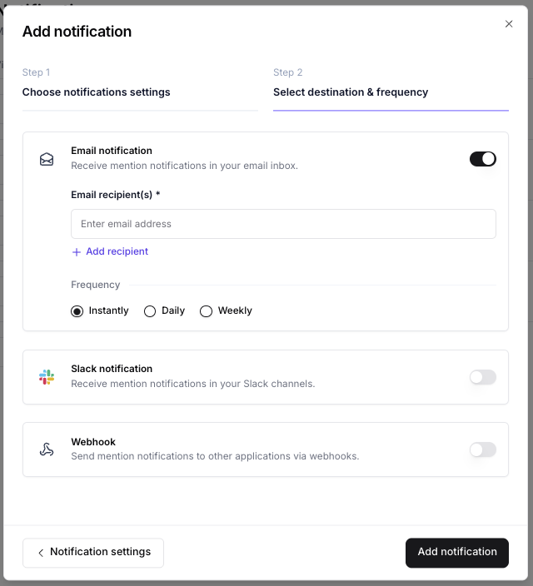
Task: Click the plus icon beside Add recipient
Action: 77,251
